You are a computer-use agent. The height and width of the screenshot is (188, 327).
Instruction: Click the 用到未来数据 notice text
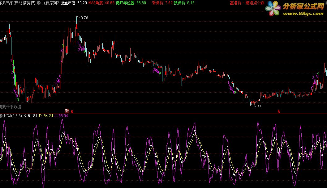(x=11, y=107)
